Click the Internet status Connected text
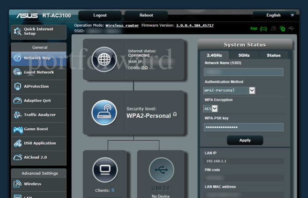The height and width of the screenshot is (198, 308). pos(139,55)
